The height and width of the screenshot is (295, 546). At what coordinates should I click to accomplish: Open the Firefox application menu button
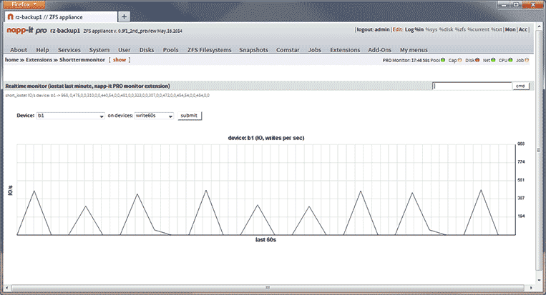pos(24,4)
